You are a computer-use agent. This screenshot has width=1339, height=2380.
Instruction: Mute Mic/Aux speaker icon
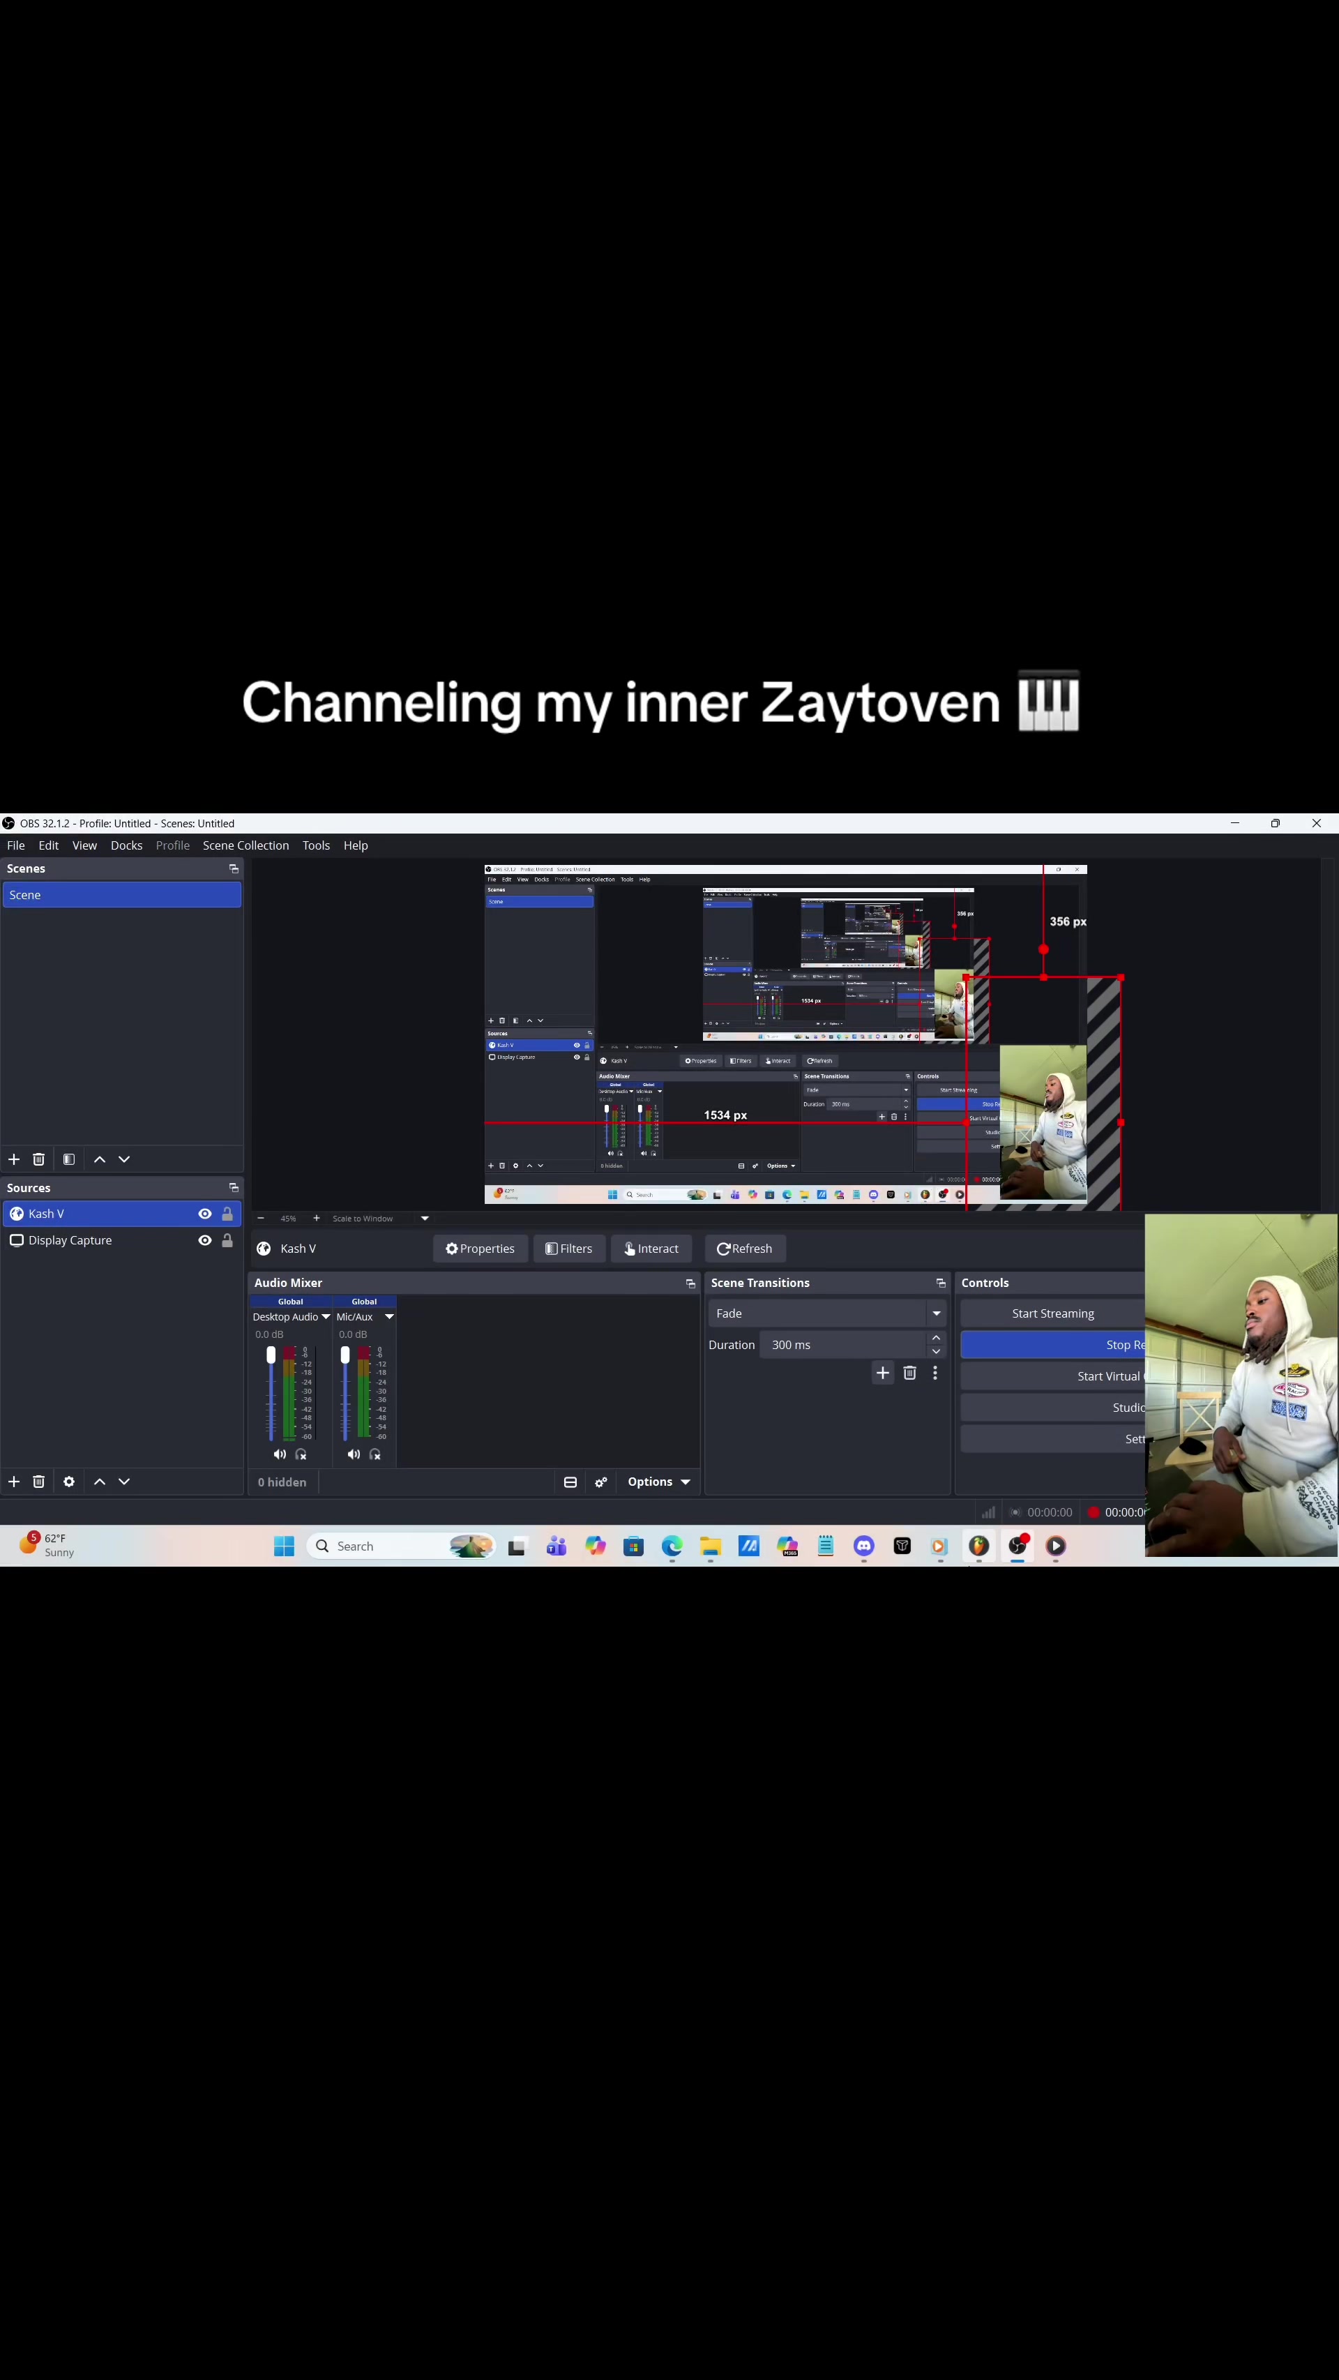(x=353, y=1454)
